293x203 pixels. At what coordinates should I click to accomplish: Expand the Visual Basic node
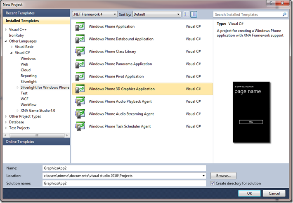pos(12,47)
